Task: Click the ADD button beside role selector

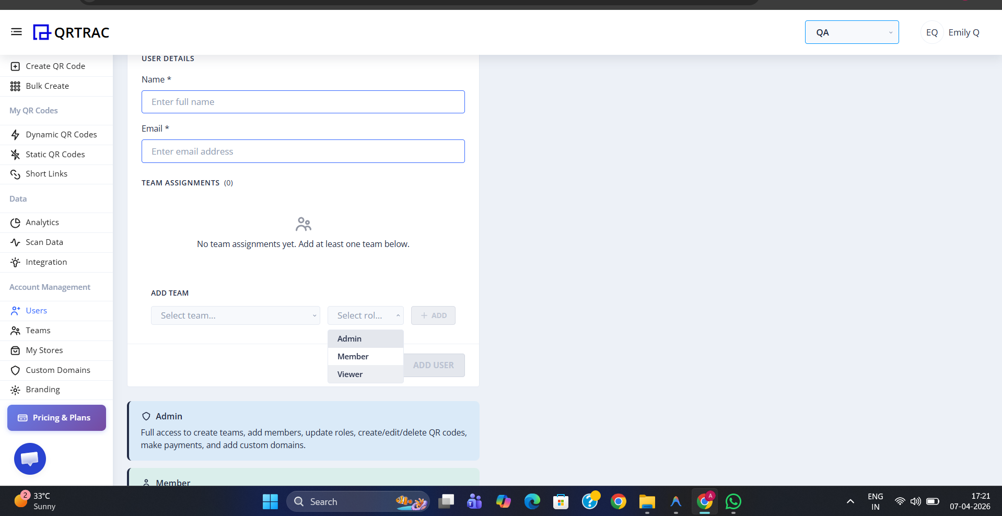Action: click(x=433, y=315)
